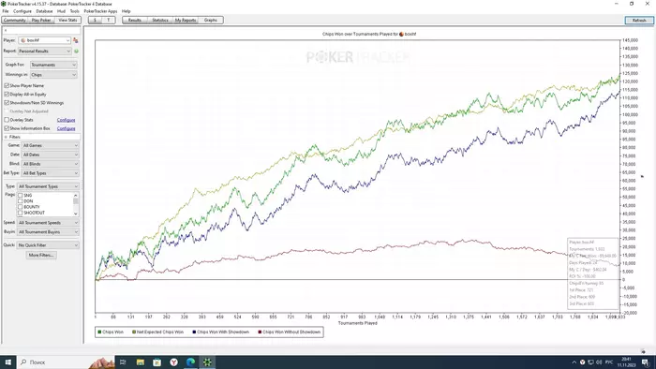This screenshot has width=656, height=369.
Task: Open the Blind filter dropdown
Action: click(x=51, y=164)
